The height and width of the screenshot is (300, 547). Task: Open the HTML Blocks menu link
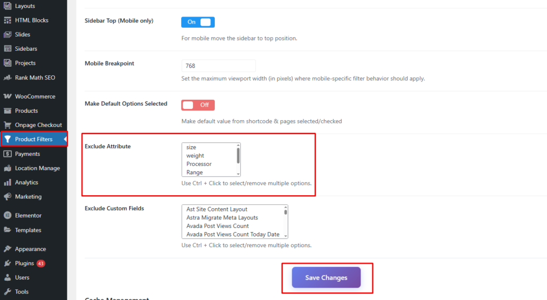point(32,20)
